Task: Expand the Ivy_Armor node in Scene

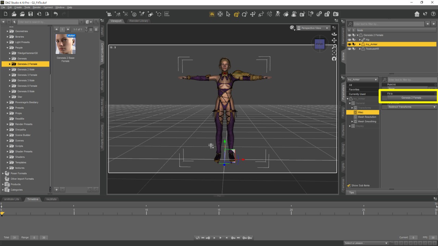Action: pyautogui.click(x=360, y=44)
